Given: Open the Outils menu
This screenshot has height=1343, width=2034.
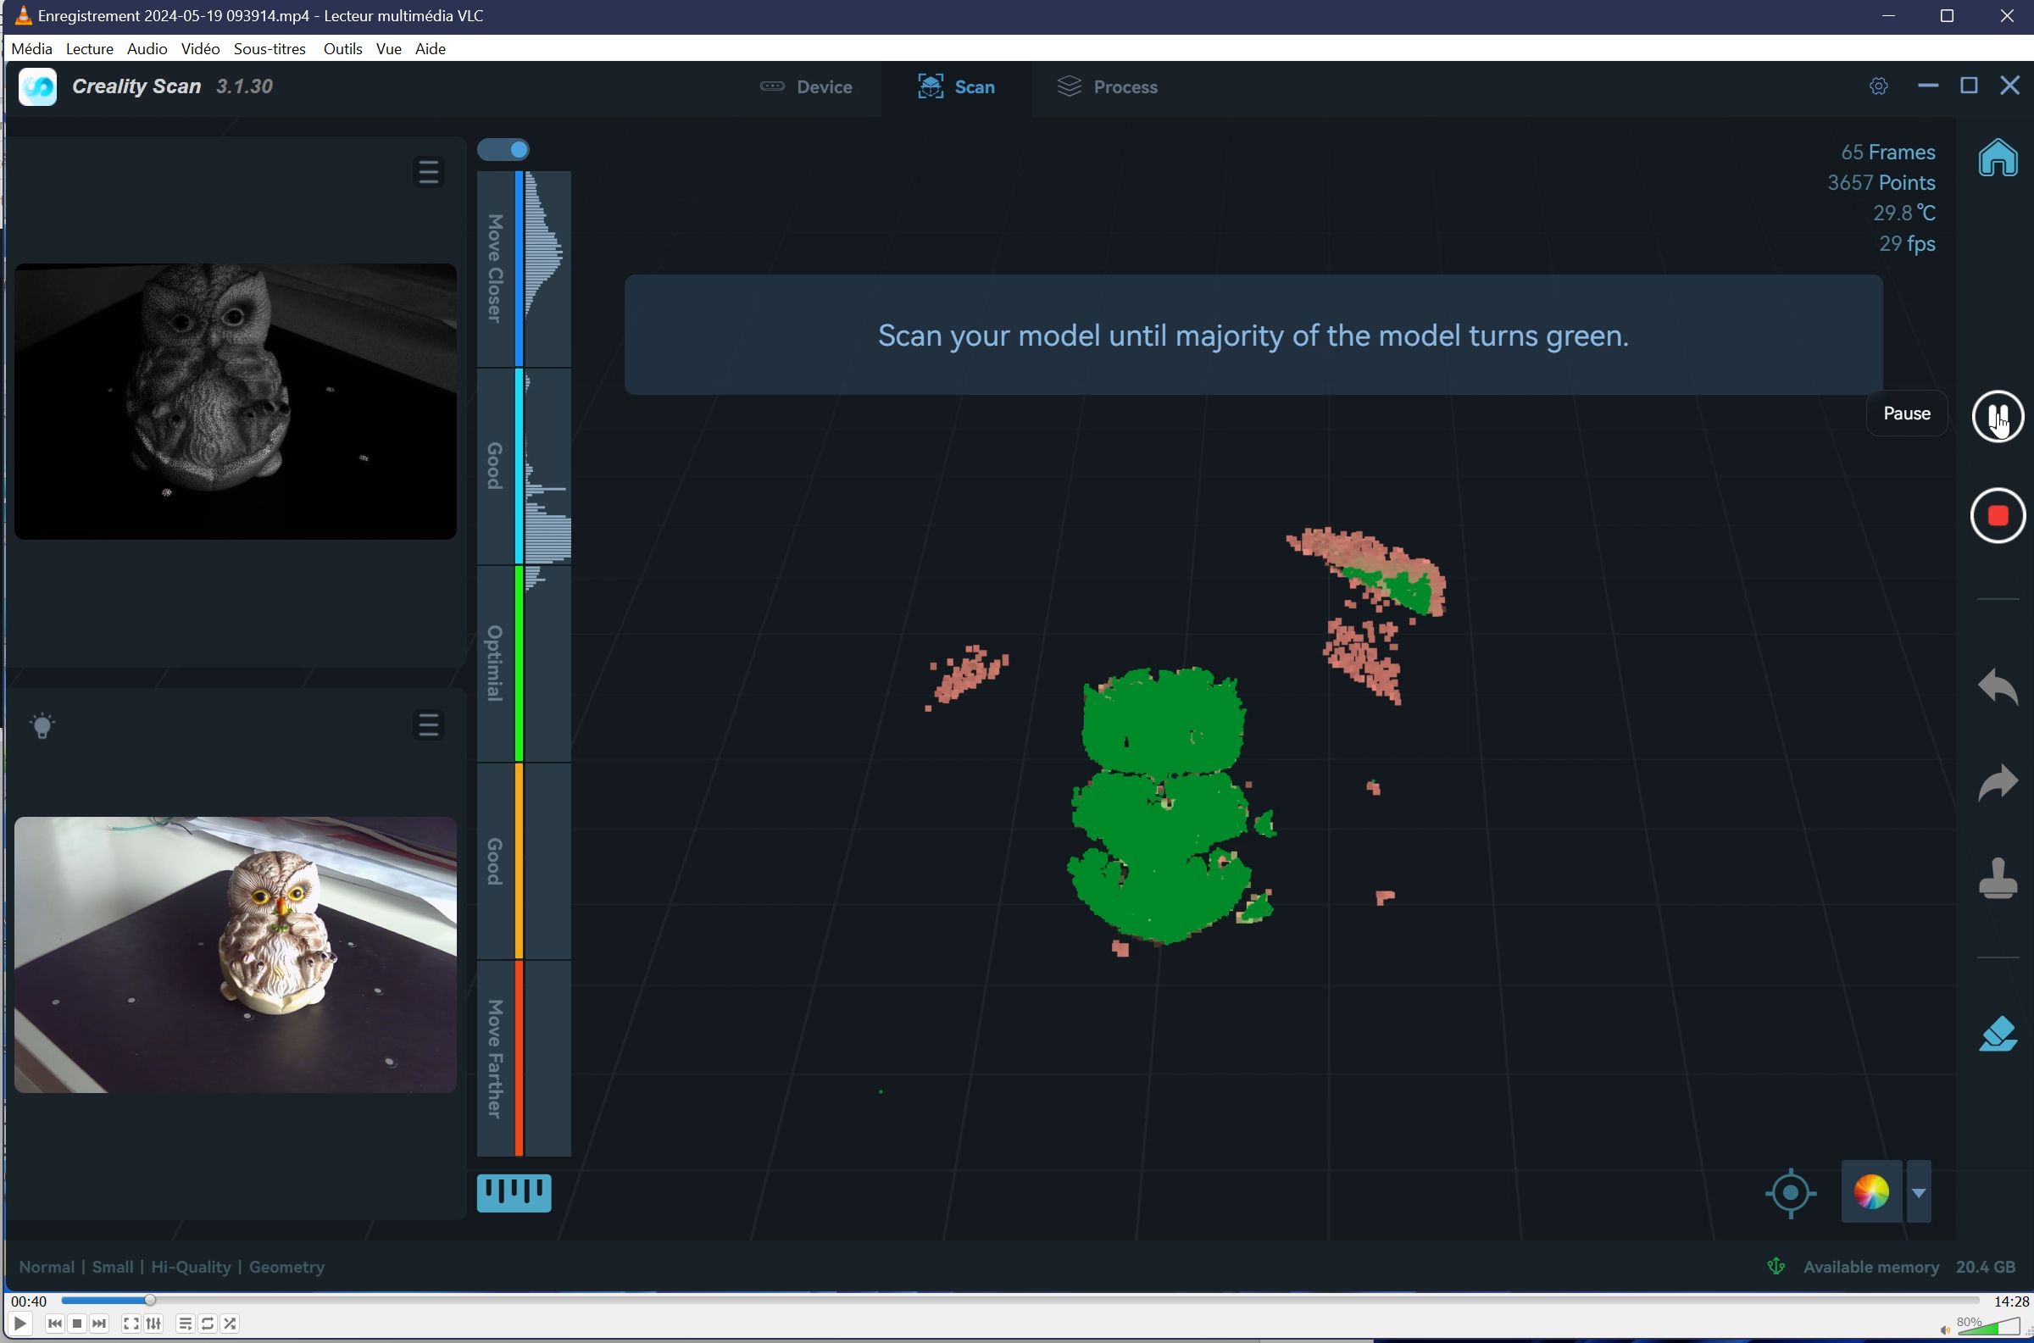Looking at the screenshot, I should coord(342,49).
